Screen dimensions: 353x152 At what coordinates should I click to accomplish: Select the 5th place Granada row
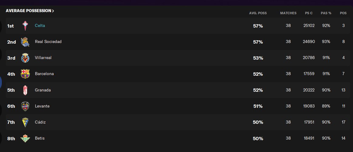coord(178,90)
